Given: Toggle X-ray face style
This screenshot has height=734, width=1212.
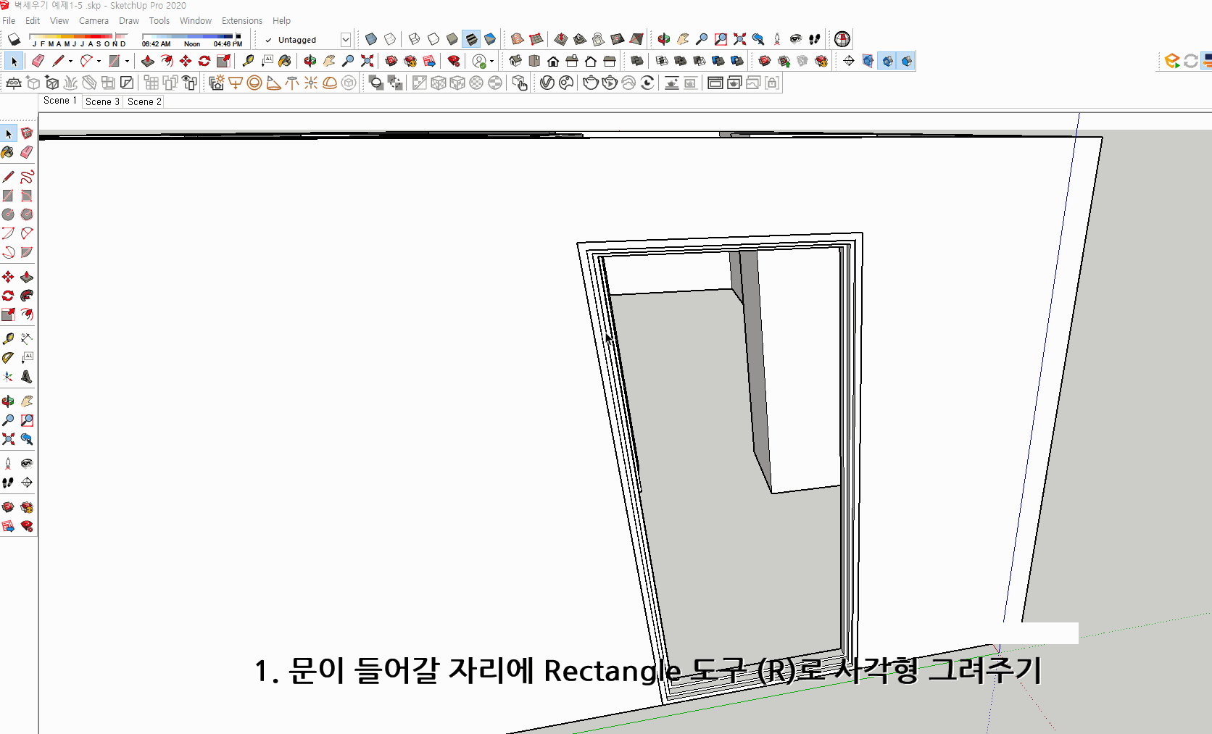Looking at the screenshot, I should 371,38.
